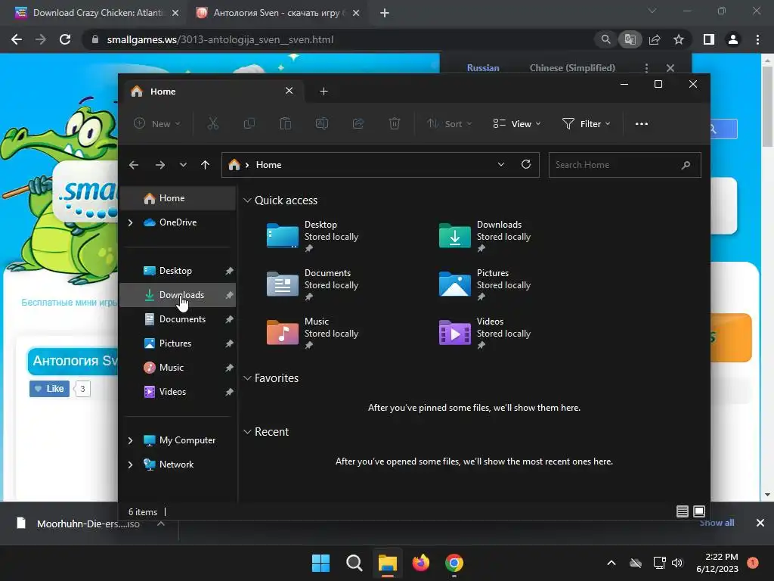Open the Videos folder in Quick access
Viewport: 774px width, 581px height.
(x=485, y=333)
